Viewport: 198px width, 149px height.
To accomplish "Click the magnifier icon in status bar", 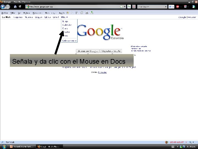I will tap(2, 142).
